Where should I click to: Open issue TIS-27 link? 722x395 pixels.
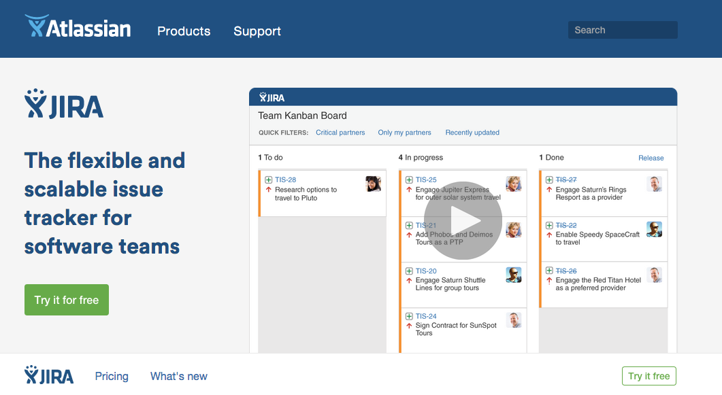coord(566,179)
